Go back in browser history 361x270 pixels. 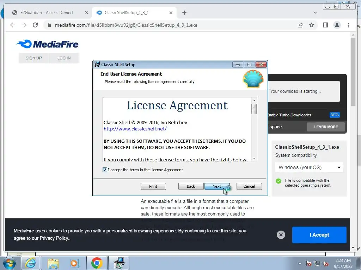pos(13,25)
